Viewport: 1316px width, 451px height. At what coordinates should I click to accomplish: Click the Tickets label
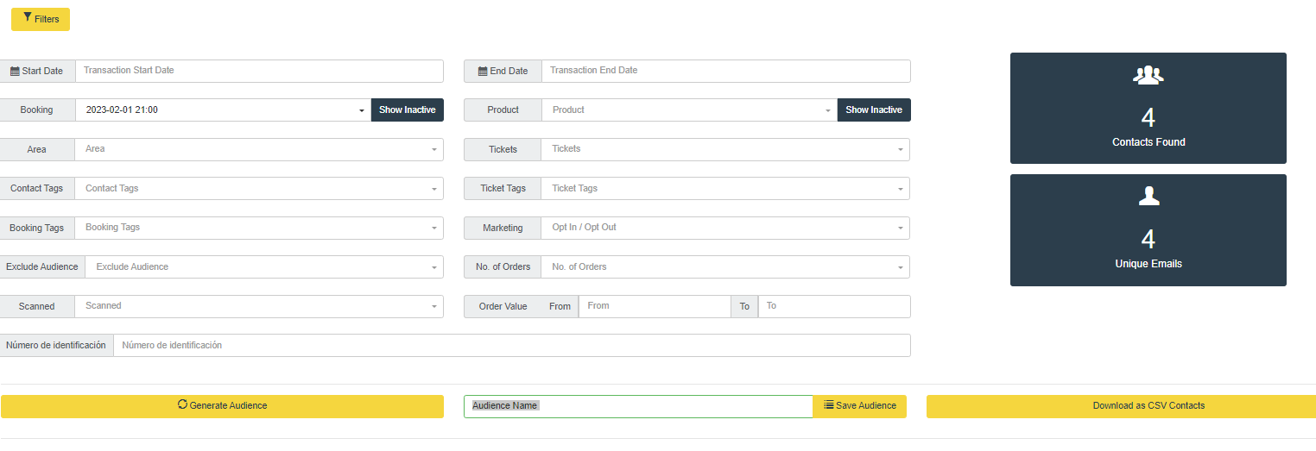503,149
